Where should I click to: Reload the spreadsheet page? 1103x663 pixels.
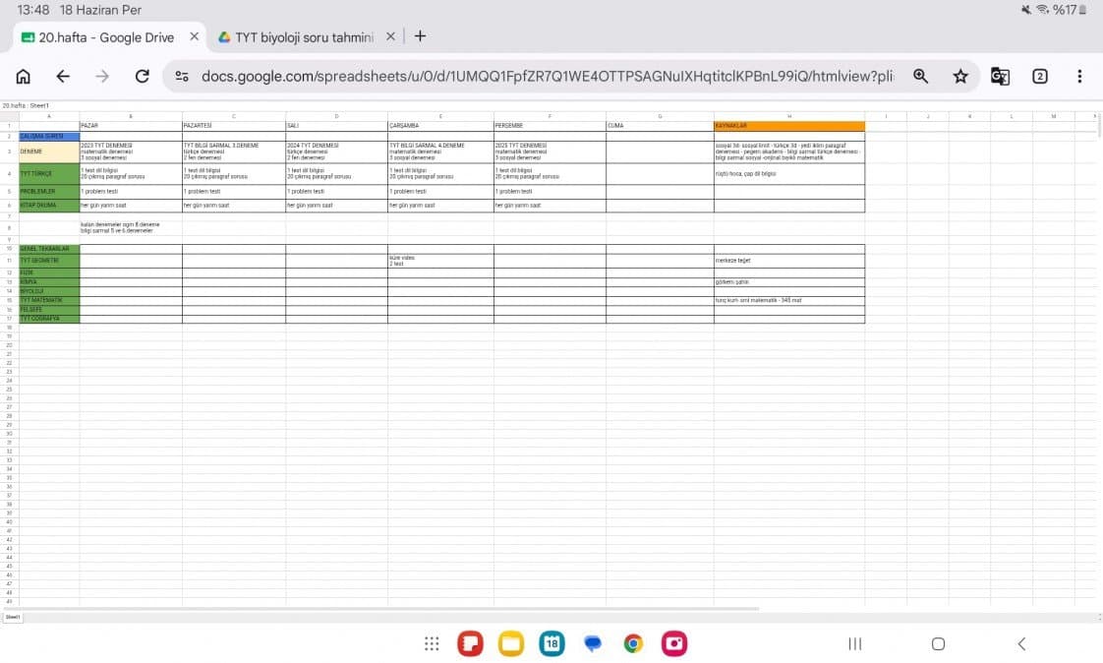143,76
